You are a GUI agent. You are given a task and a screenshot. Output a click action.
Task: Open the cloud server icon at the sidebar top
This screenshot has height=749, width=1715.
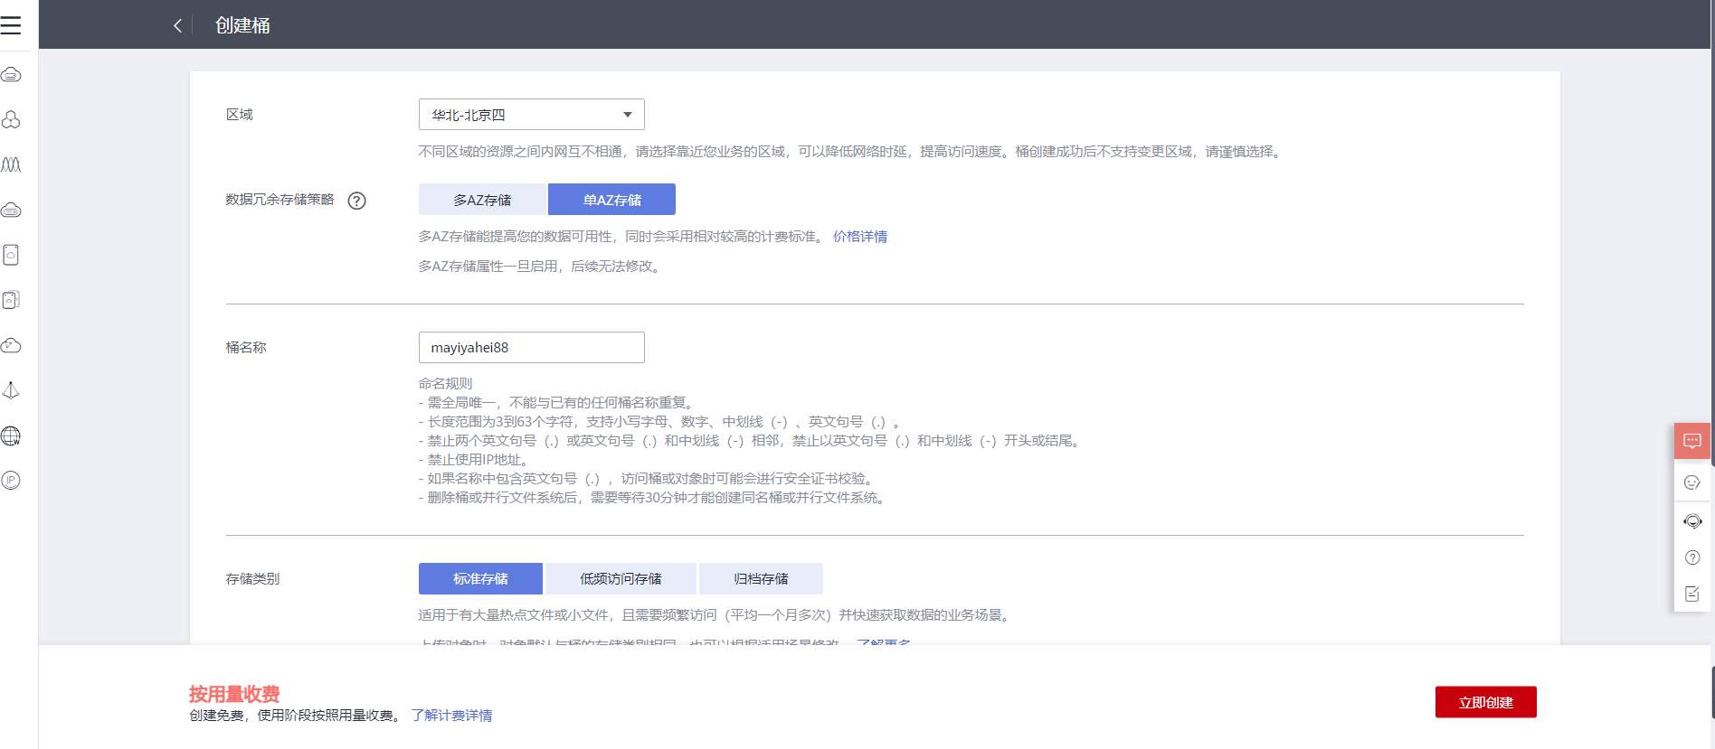(11, 74)
